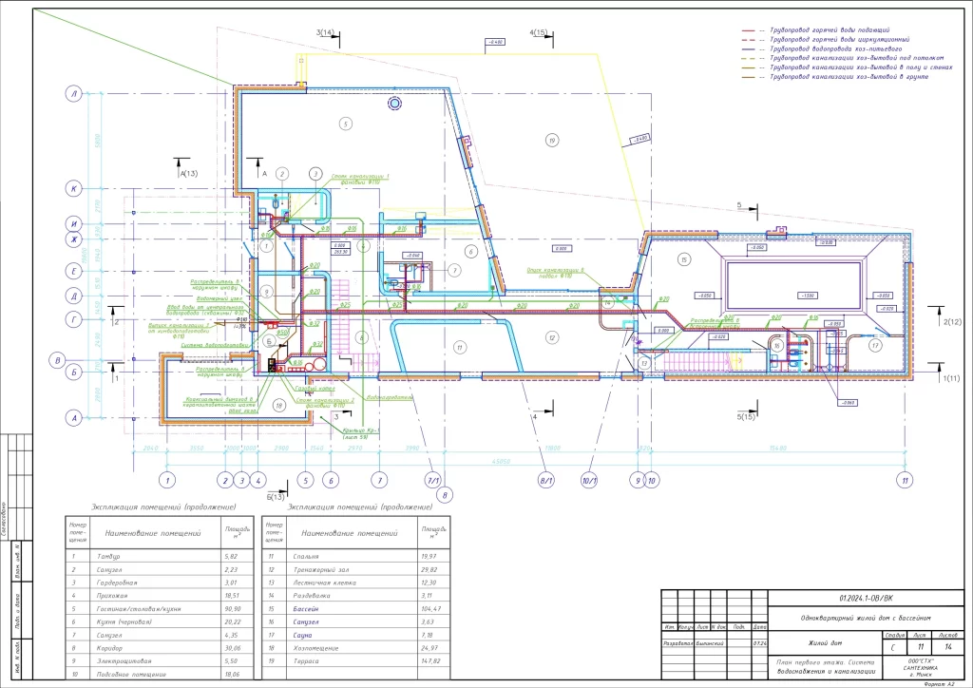Select room number 19 terrace marker
973x688 pixels.
[x=550, y=141]
